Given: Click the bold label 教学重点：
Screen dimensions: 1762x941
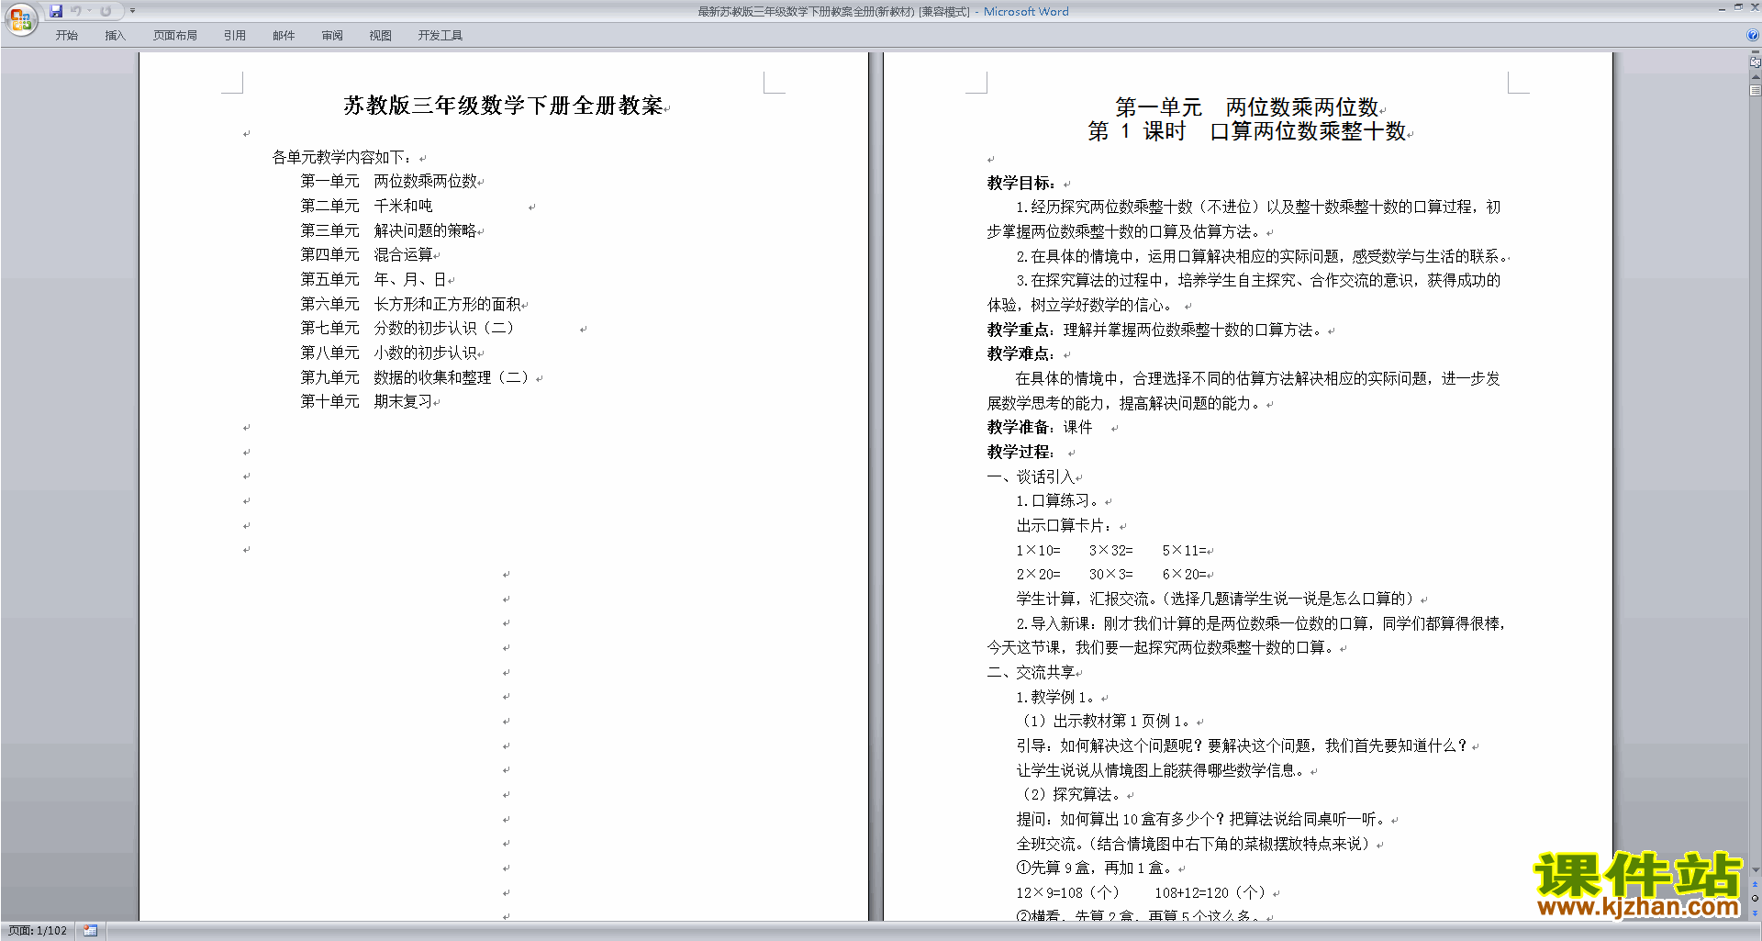Looking at the screenshot, I should (x=1021, y=330).
